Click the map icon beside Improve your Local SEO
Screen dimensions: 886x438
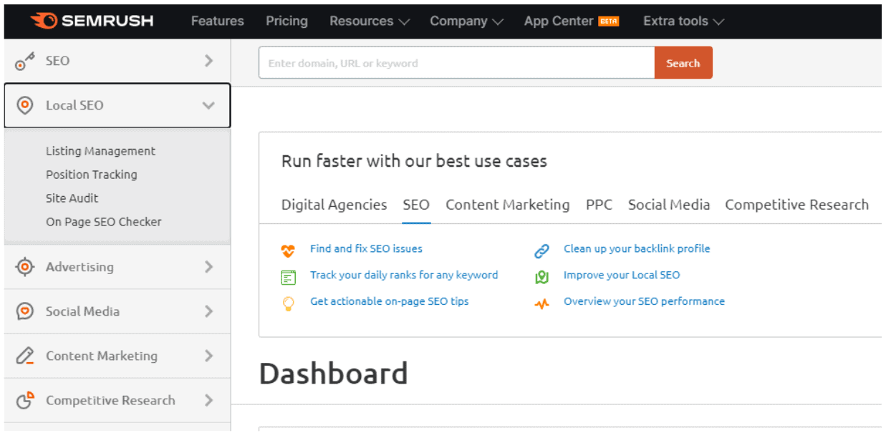(x=541, y=277)
